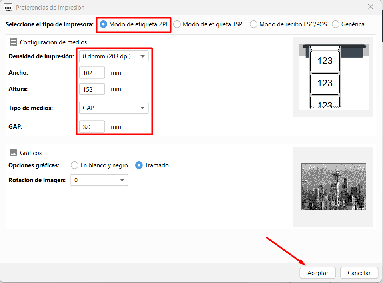
Task: Choose the Tramado graphics option
Action: coord(139,165)
